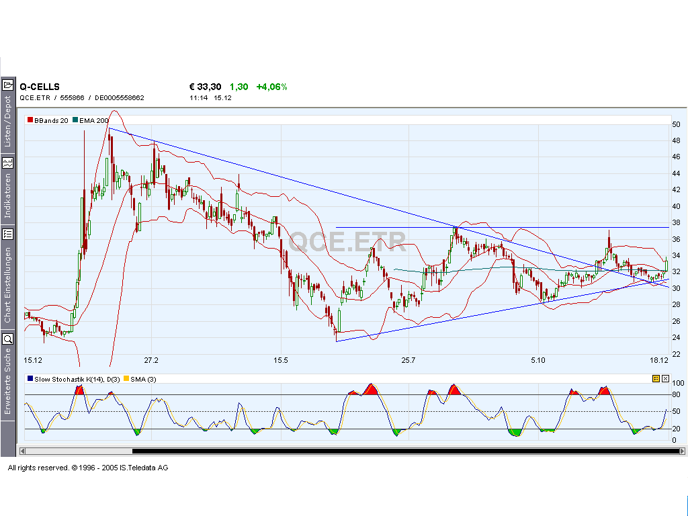688x516 pixels.
Task: Click the Erweiterte Suche magnifier icon
Action: (x=8, y=339)
